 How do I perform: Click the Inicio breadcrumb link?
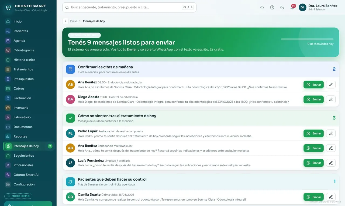(x=73, y=21)
